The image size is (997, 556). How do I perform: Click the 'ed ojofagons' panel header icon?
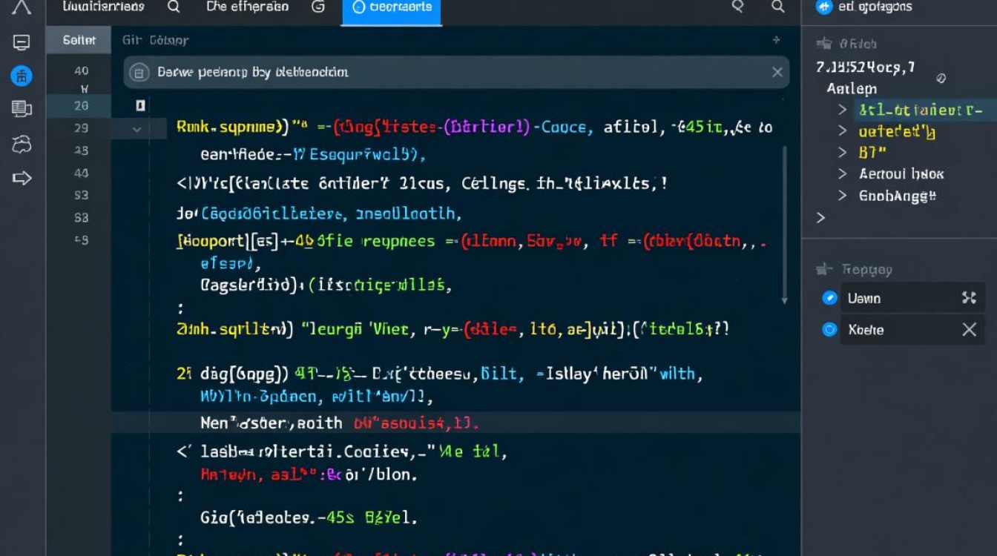822,6
